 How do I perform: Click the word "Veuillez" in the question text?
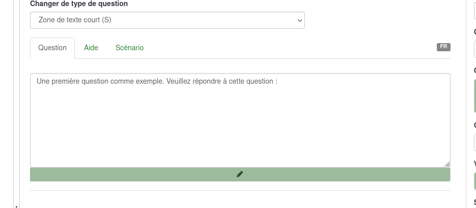pos(178,81)
